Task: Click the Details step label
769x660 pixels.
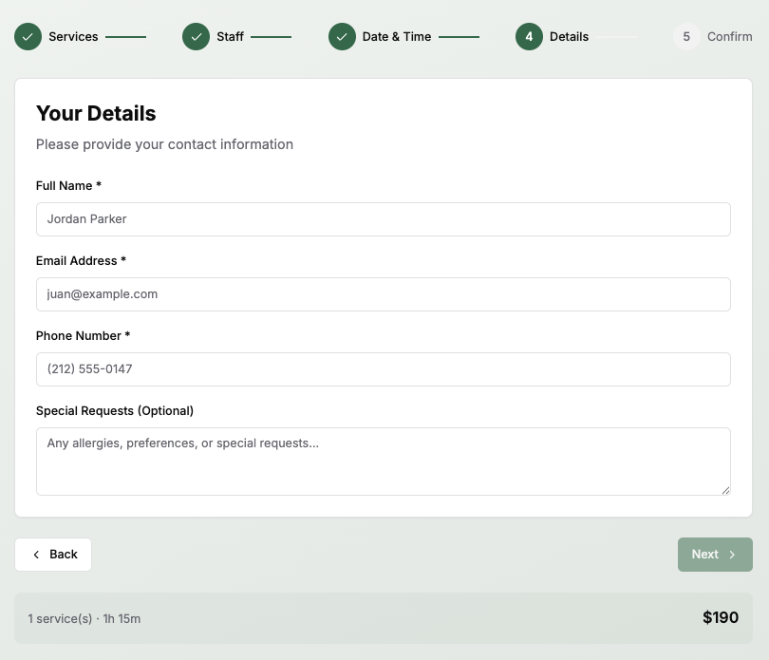Action: click(569, 37)
